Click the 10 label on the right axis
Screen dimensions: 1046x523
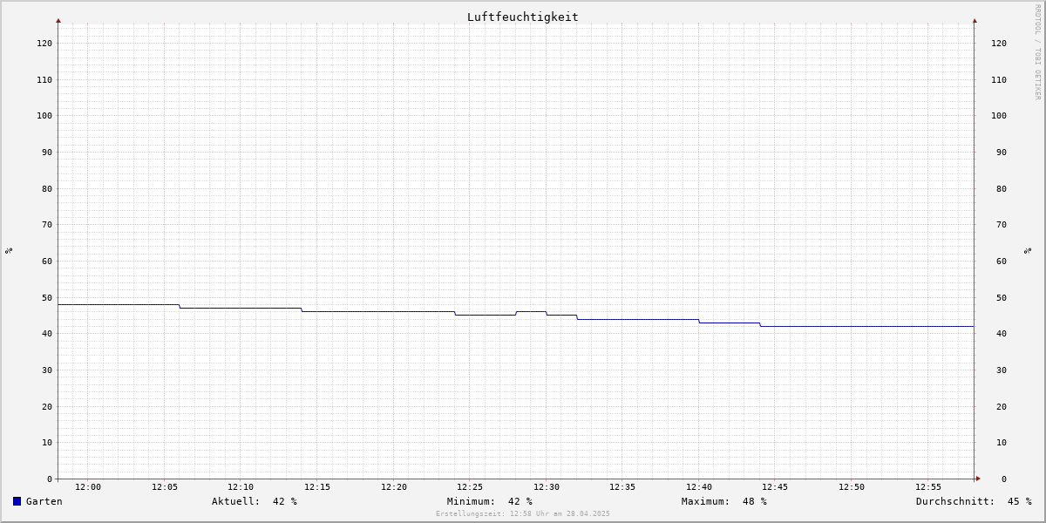pyautogui.click(x=1002, y=442)
